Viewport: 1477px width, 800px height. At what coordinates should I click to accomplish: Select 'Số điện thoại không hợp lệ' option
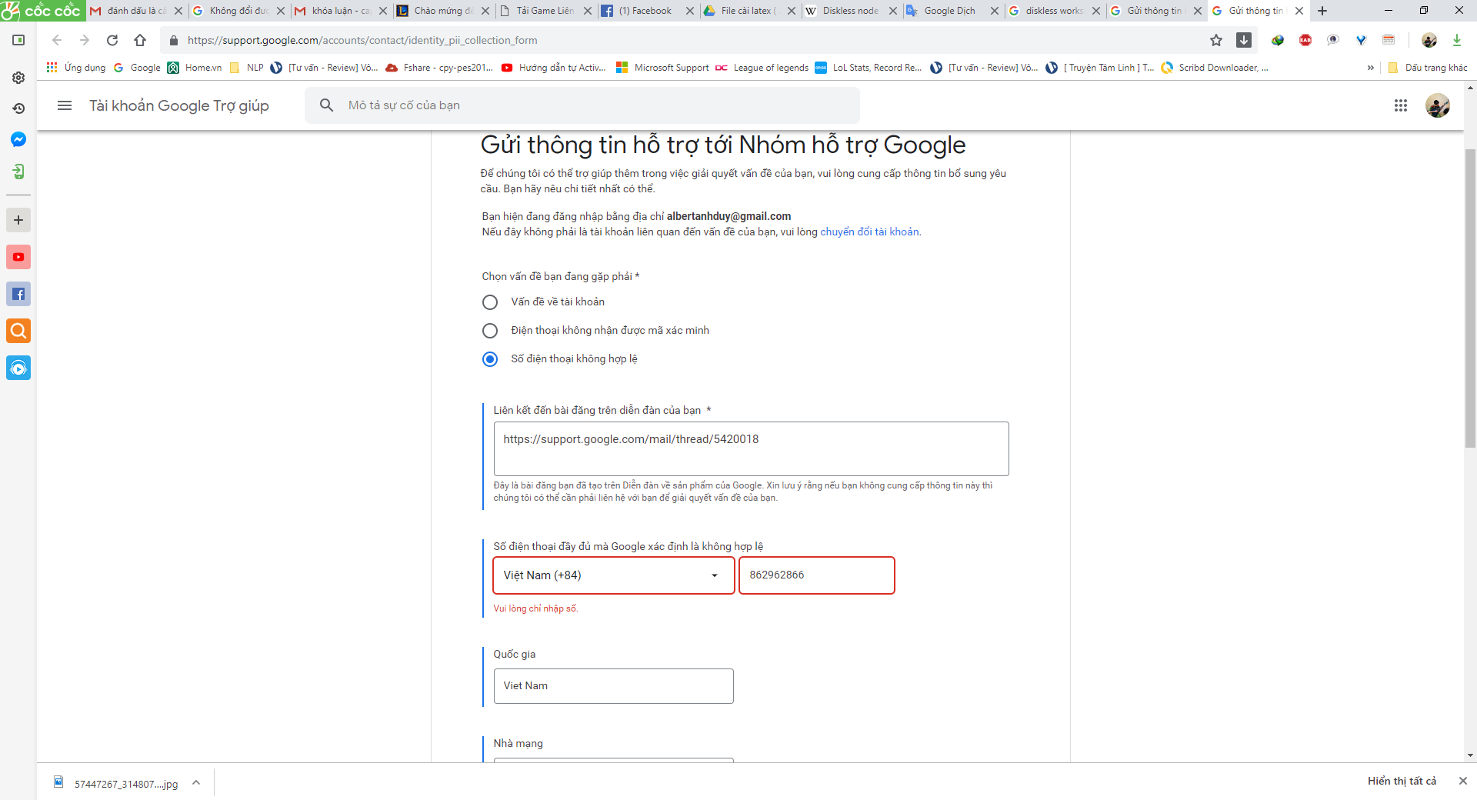click(x=490, y=359)
